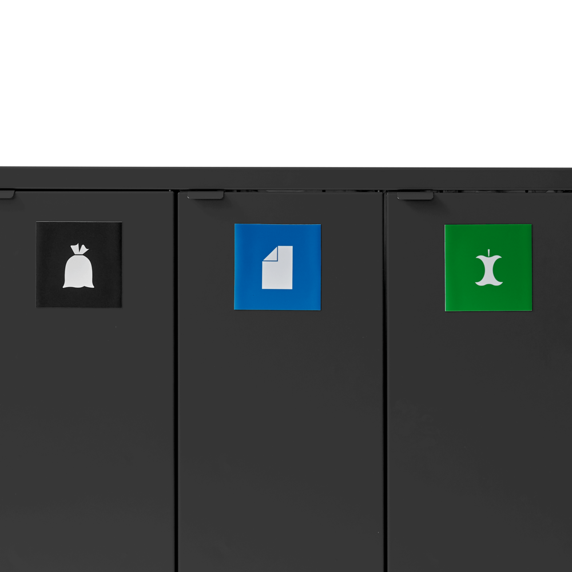Click the folded corner of the paper icon
The width and height of the screenshot is (572, 572).
click(271, 253)
